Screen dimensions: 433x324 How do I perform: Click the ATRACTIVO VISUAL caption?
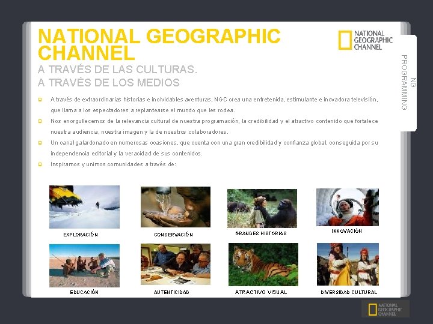(261, 292)
